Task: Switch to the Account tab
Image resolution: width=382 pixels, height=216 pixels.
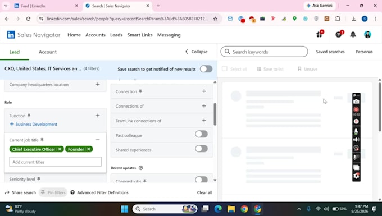Action: [x=48, y=52]
